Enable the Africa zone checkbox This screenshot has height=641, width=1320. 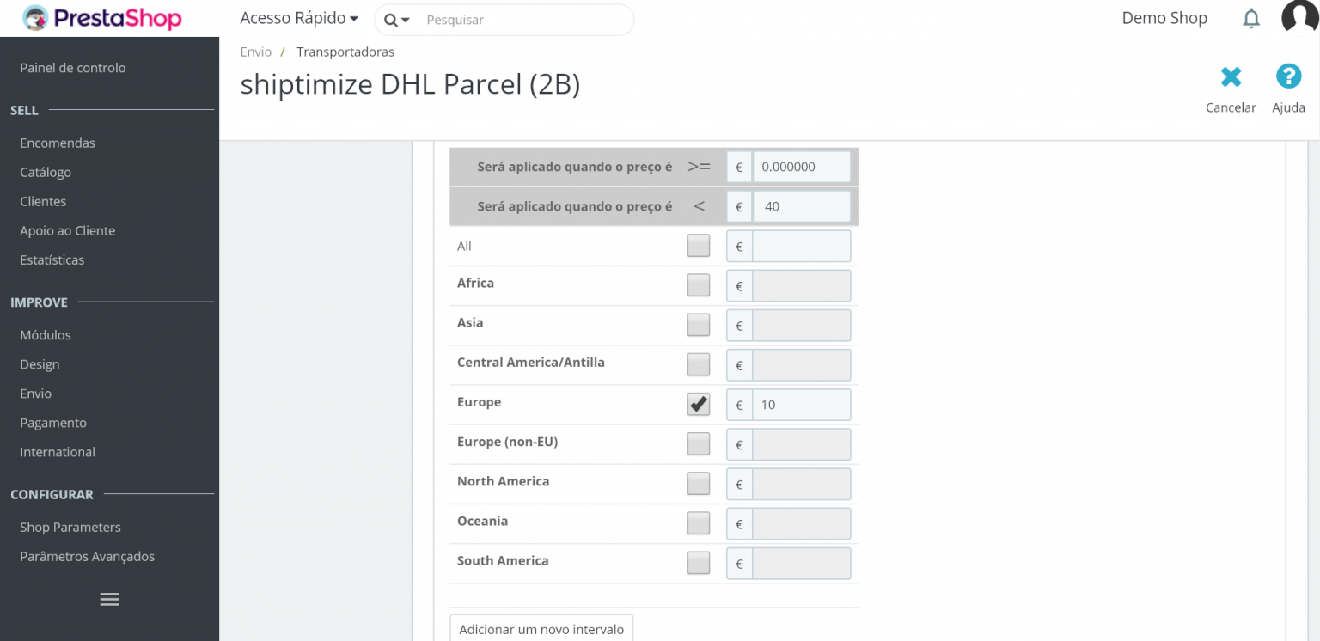pyautogui.click(x=699, y=285)
